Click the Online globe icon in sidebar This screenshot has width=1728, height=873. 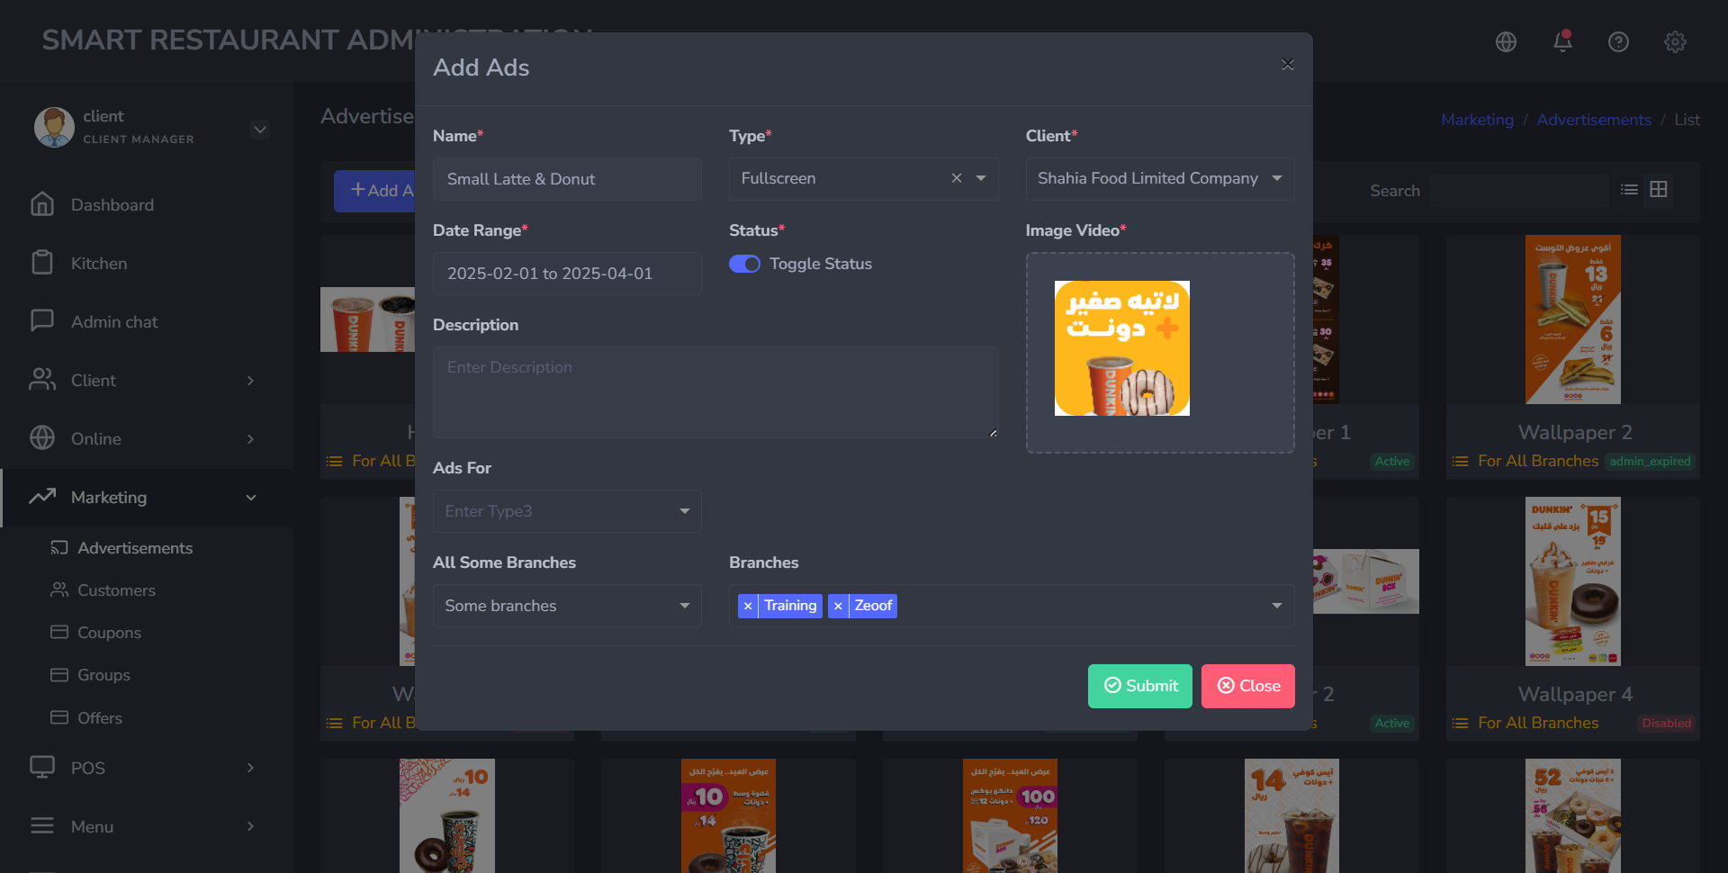point(42,438)
